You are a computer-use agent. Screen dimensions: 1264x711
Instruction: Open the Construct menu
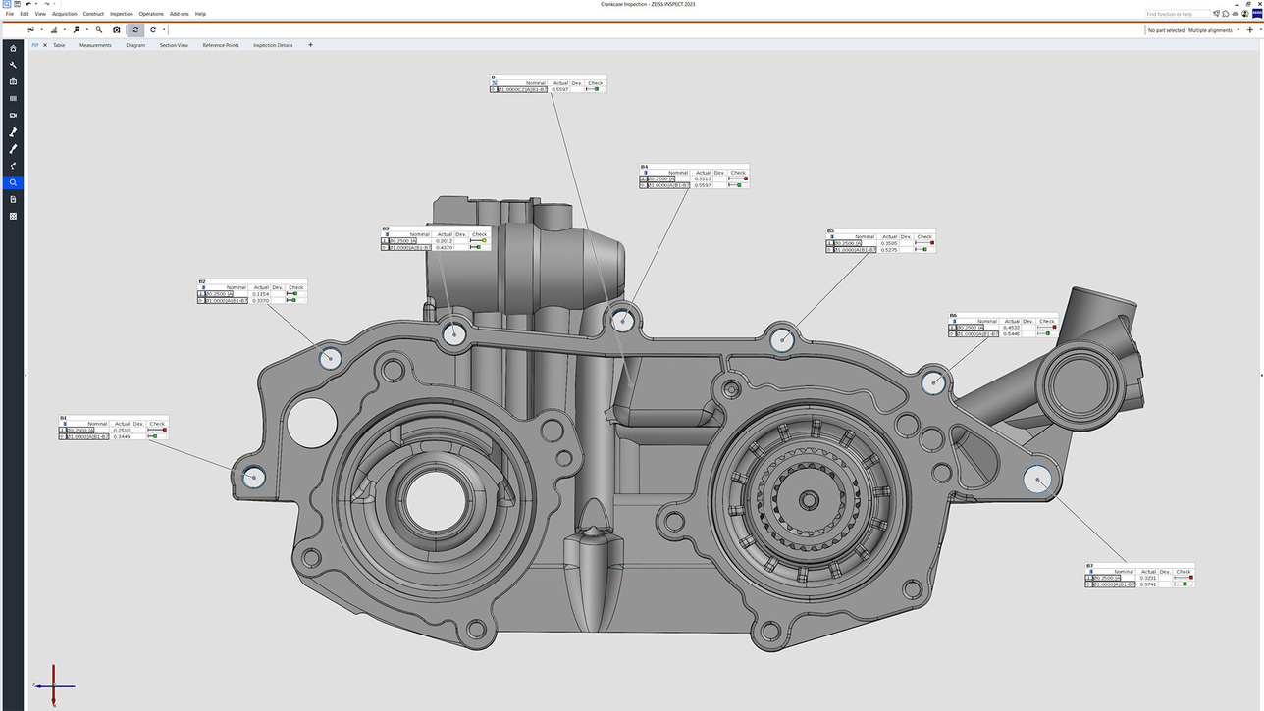(93, 14)
